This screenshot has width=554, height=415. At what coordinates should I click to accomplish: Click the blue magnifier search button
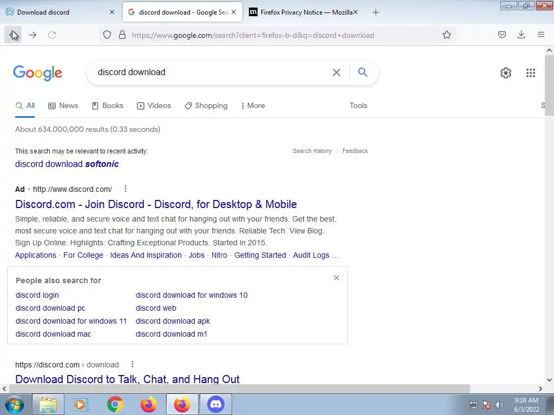(x=362, y=72)
